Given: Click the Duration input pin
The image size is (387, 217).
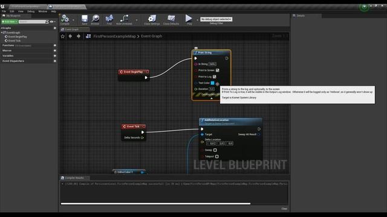Looking at the screenshot, I should coord(196,89).
